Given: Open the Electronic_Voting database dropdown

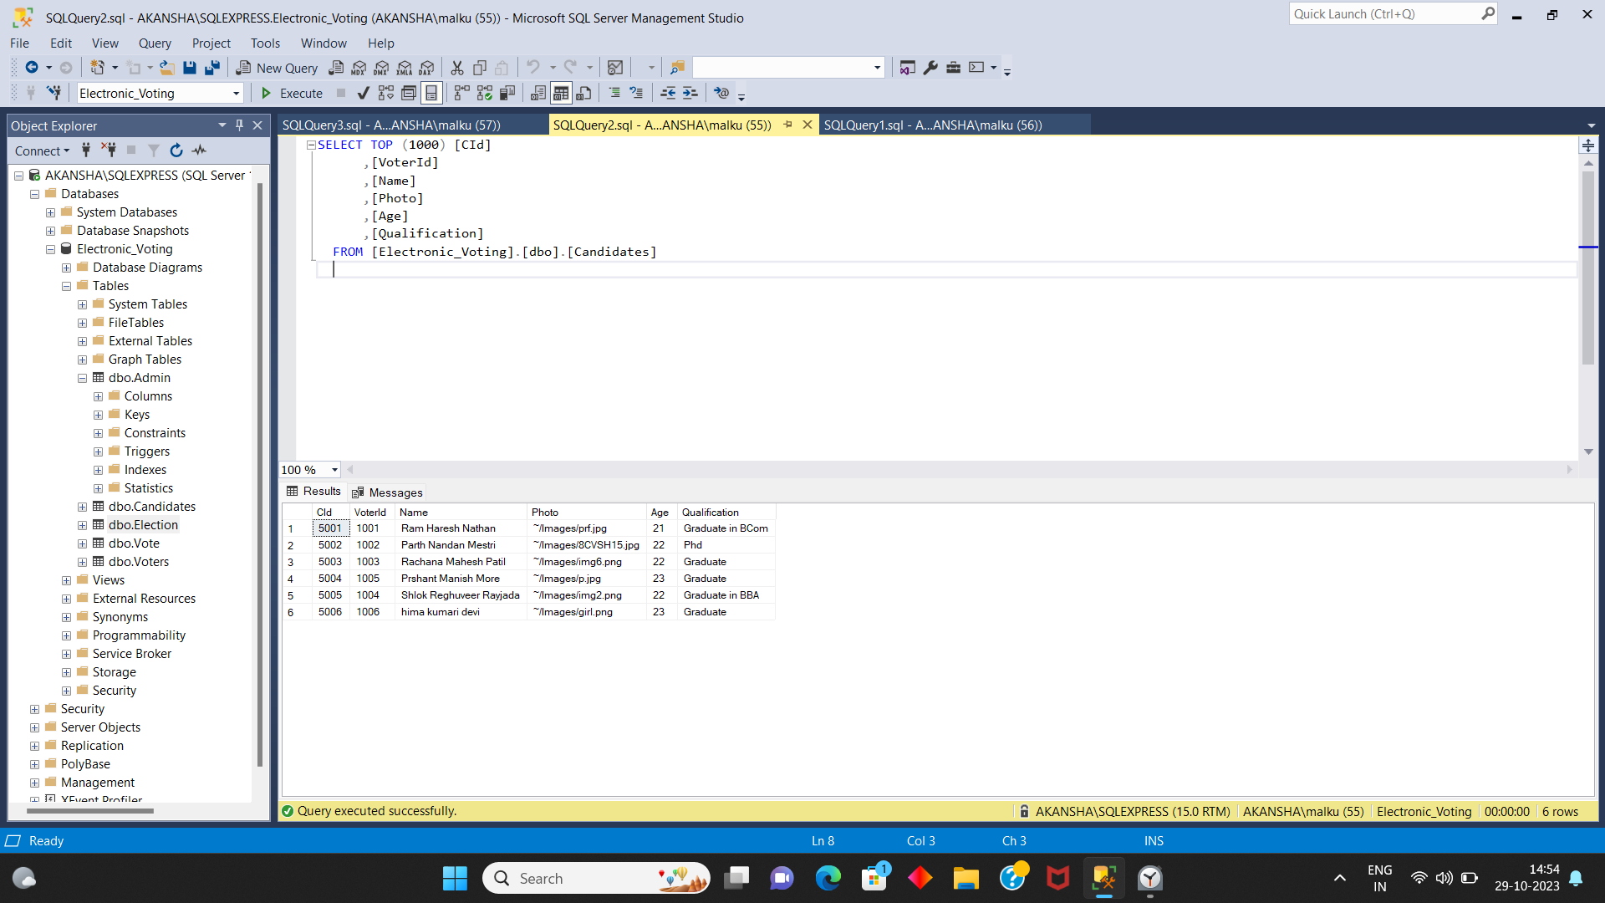Looking at the screenshot, I should pos(237,93).
